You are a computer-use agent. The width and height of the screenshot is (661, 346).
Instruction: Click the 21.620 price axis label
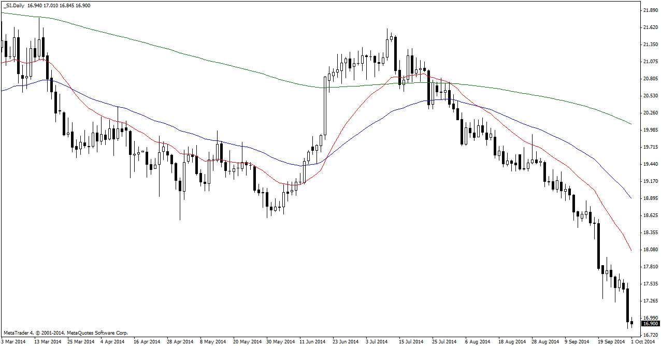650,27
